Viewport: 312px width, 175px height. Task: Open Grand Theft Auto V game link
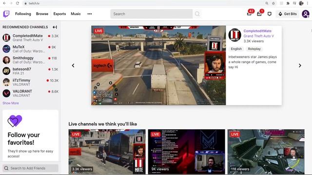point(259,36)
